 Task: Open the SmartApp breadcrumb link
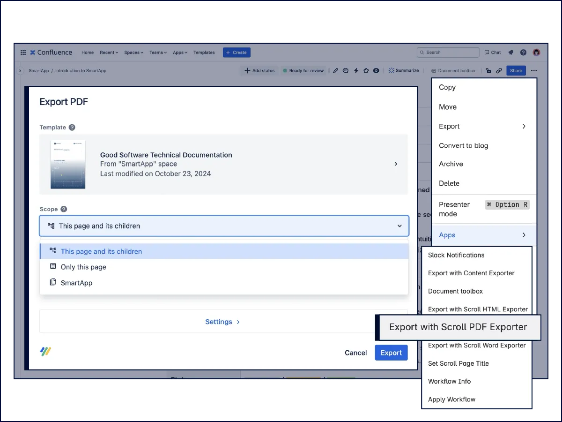[x=39, y=71]
